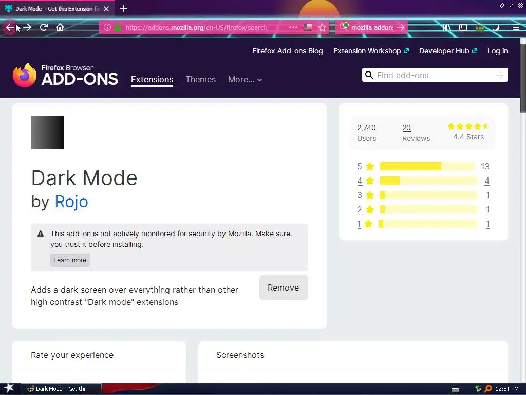526x395 pixels.
Task: Click the 3 star rating bar
Action: 428,195
